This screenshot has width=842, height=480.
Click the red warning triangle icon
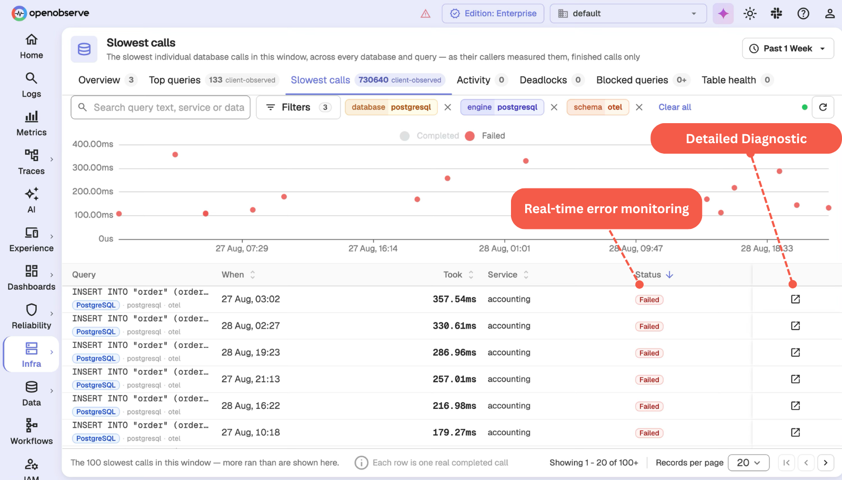[426, 14]
